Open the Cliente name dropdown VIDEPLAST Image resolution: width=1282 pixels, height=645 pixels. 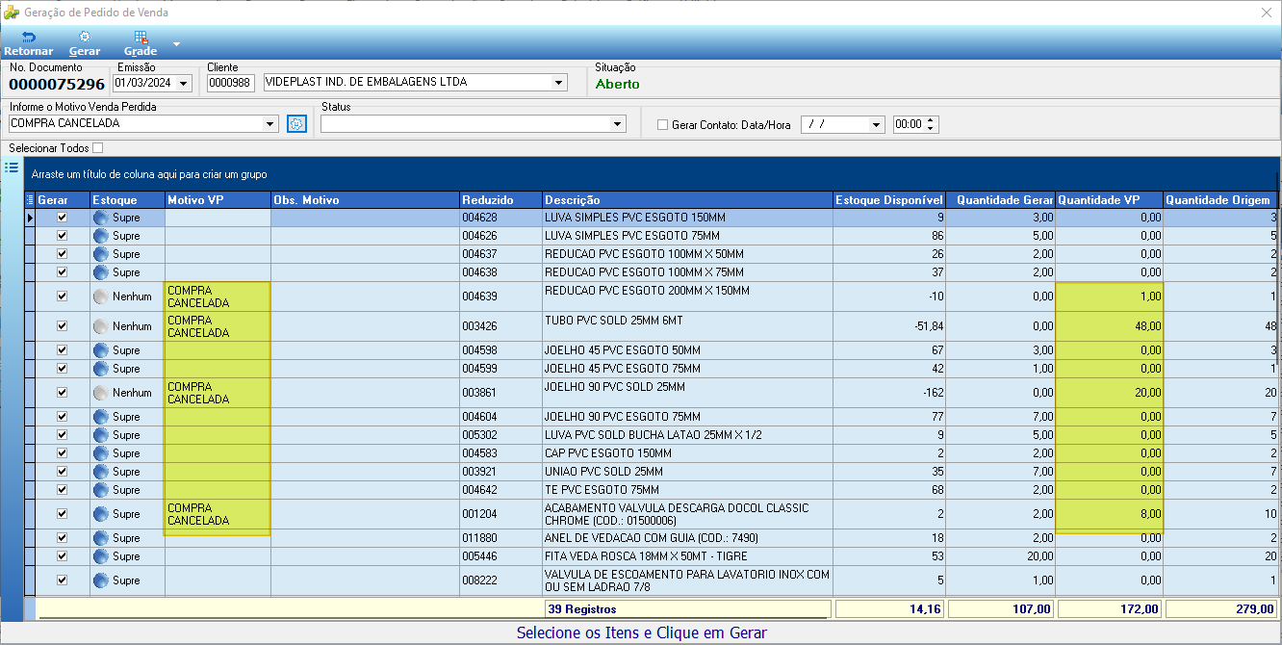(x=558, y=83)
